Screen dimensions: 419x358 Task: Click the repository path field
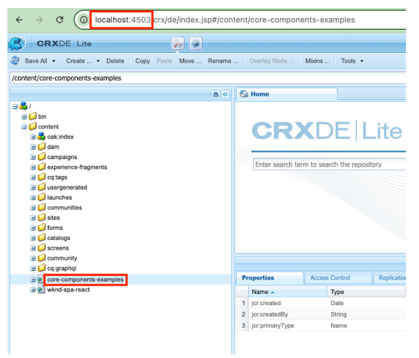(x=208, y=78)
